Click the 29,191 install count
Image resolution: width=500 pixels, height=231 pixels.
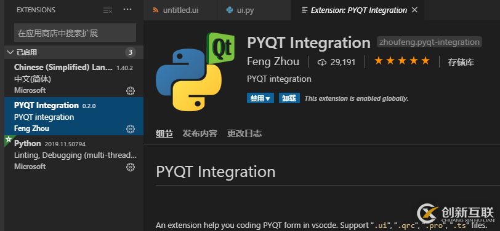343,63
